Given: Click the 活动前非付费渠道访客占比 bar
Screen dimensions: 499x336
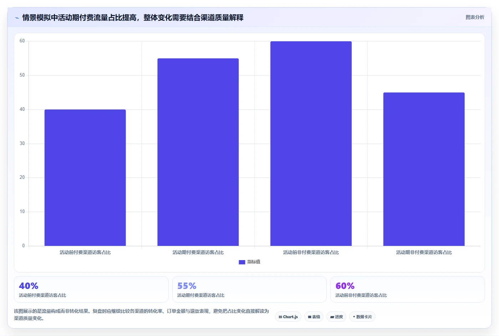Looking at the screenshot, I should [x=311, y=144].
